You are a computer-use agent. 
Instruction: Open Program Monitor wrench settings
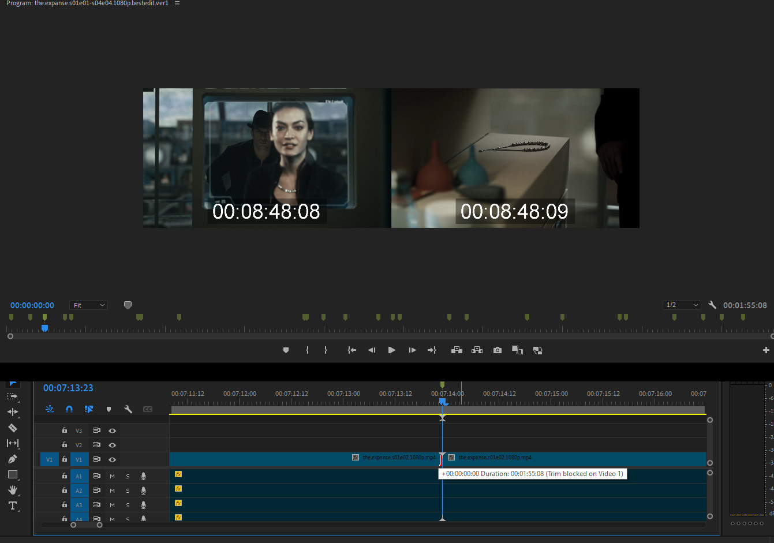712,305
